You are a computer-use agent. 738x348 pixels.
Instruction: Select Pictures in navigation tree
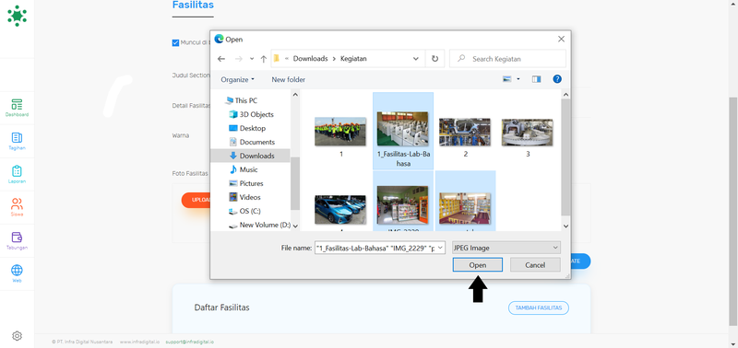click(x=245, y=183)
